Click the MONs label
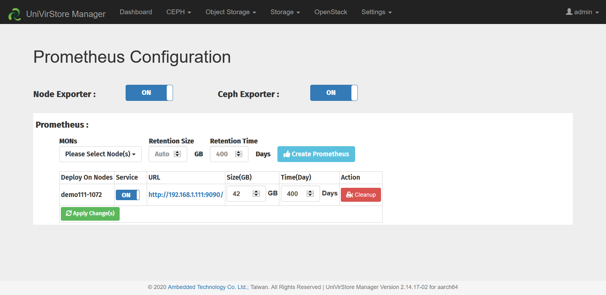The height and width of the screenshot is (295, 606). pos(68,141)
